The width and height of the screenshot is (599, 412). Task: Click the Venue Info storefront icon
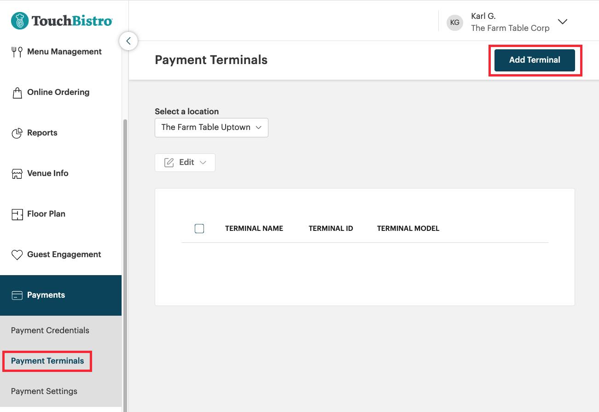17,174
